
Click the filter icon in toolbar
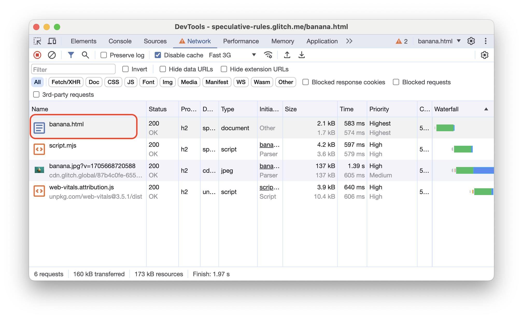pyautogui.click(x=71, y=55)
